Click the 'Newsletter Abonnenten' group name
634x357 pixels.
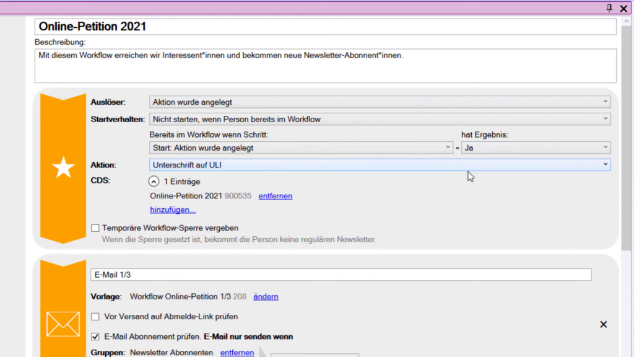[x=172, y=353]
